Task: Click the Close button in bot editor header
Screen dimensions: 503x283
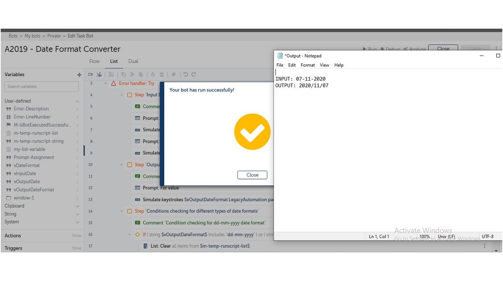Action: 443,49
